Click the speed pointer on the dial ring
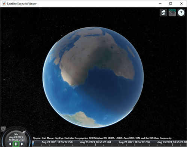The width and height of the screenshot is (187, 147). [24, 132]
